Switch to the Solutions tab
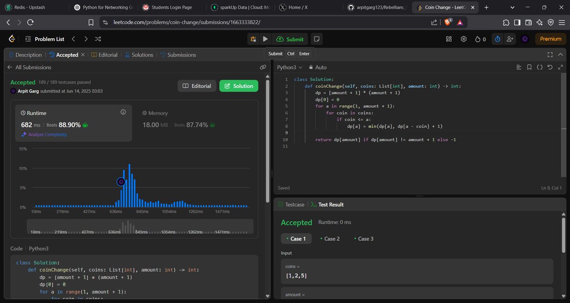 (x=139, y=55)
